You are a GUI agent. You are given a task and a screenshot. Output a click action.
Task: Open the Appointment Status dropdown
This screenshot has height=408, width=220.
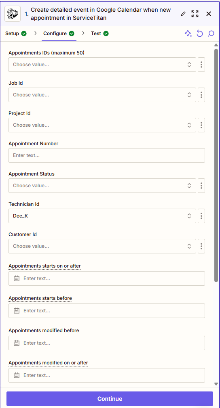tap(102, 186)
